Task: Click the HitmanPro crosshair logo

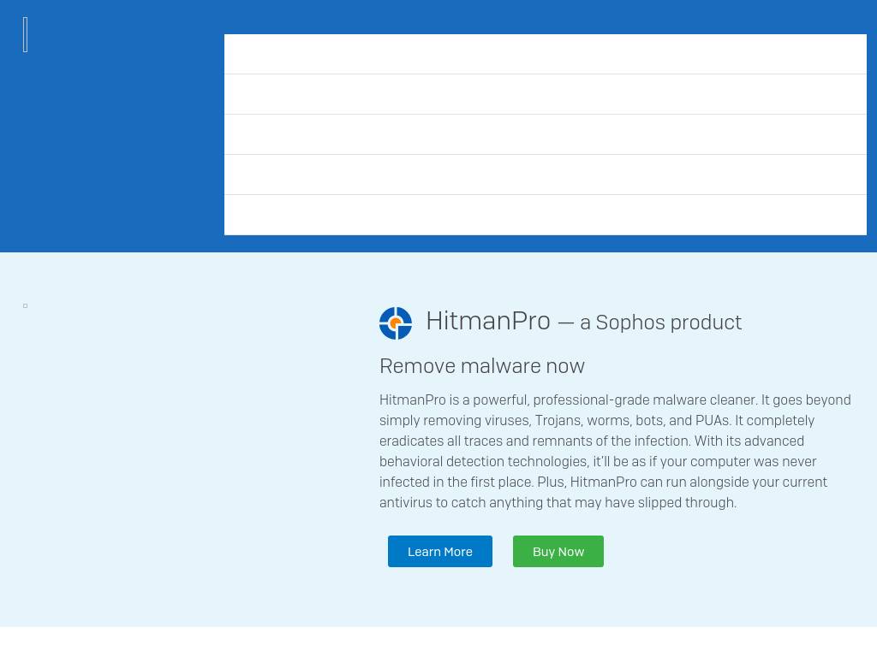Action: tap(396, 323)
